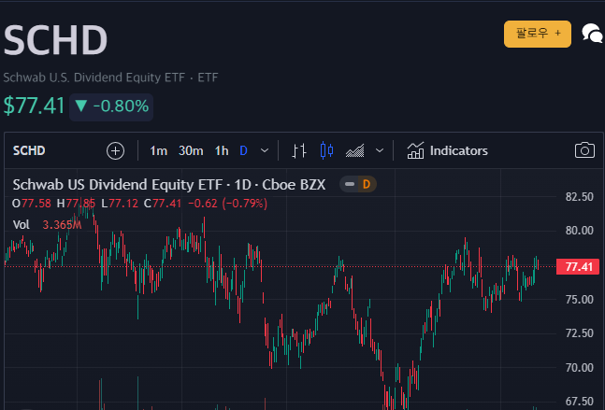Expand the chart style dropdown
Viewport: 605px width, 410px height.
380,150
